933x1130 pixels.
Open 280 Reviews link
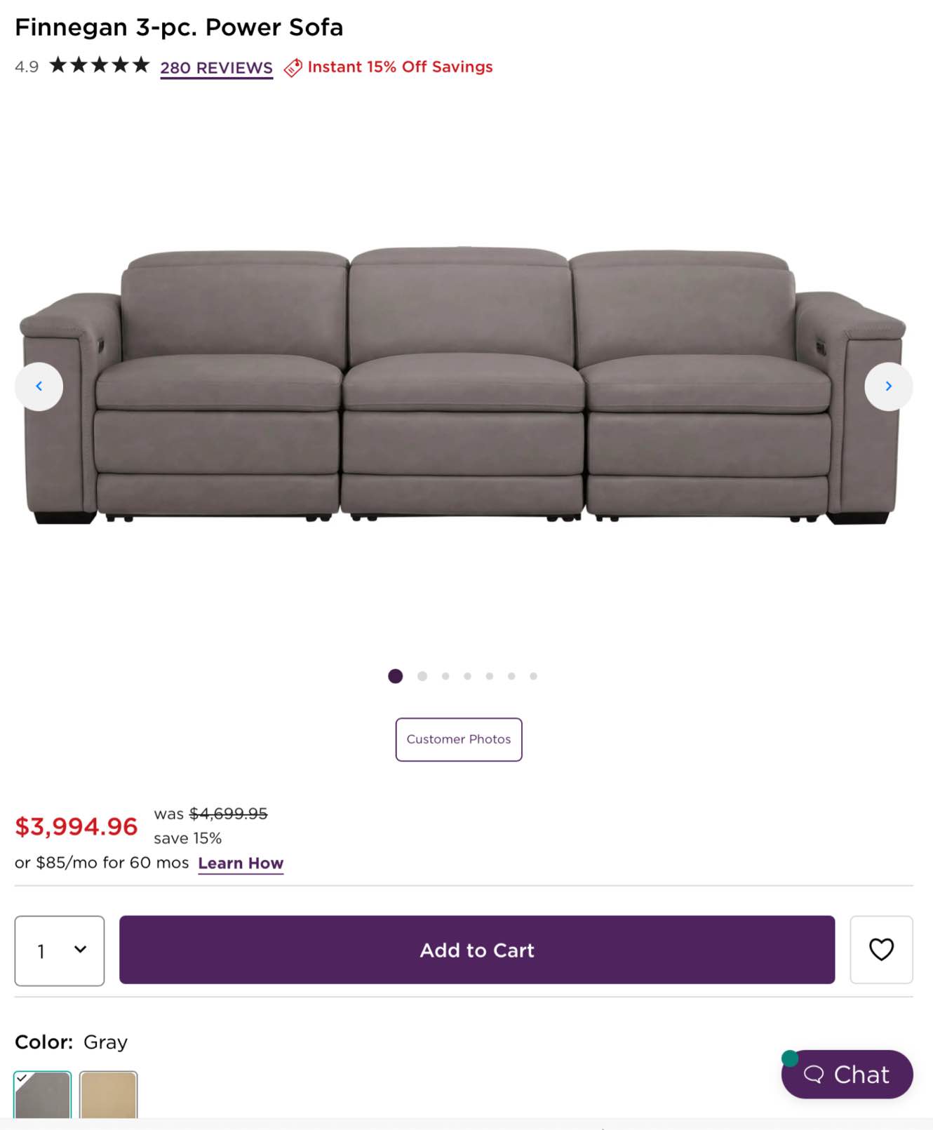[216, 68]
